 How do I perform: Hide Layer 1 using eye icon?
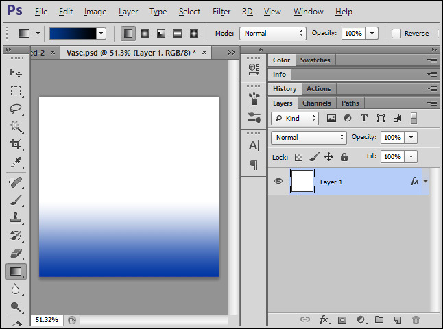click(278, 181)
